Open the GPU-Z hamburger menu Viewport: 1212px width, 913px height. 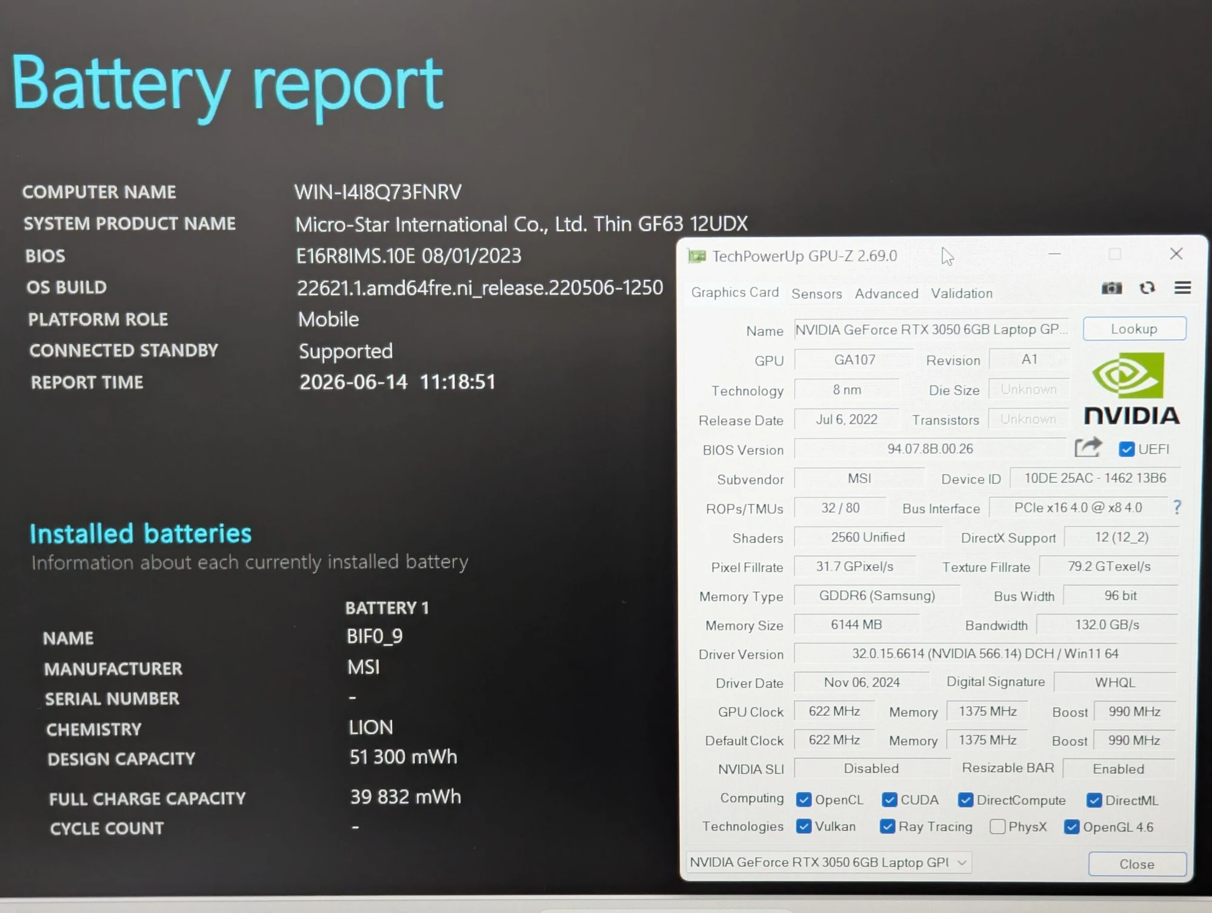pyautogui.click(x=1182, y=287)
